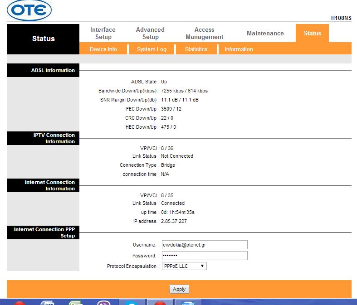Click the HEC value 475 / 0
This screenshot has width=357, height=305.
click(x=168, y=127)
